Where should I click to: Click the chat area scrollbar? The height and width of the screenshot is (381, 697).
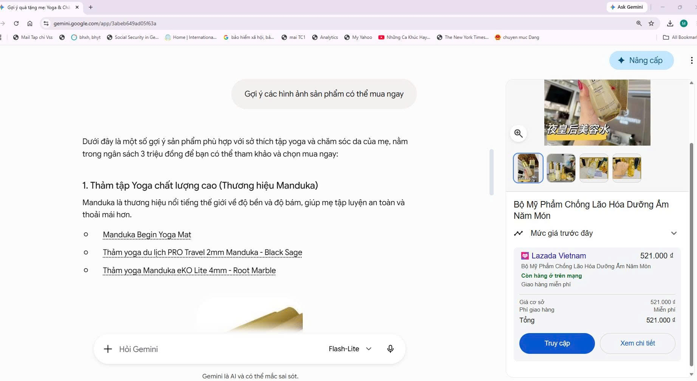point(491,172)
